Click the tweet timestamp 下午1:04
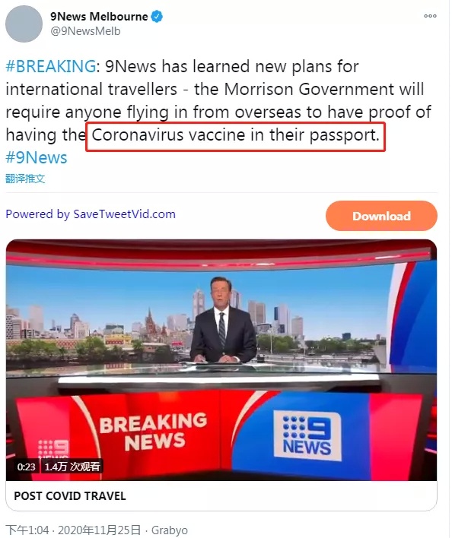 27,530
